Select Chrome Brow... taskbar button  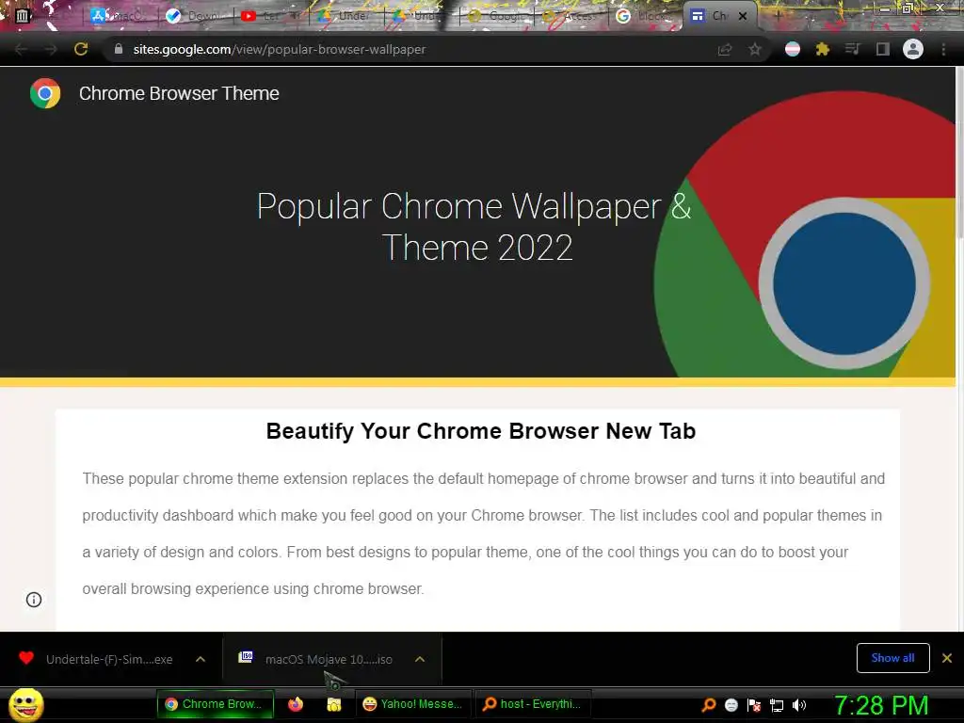216,704
